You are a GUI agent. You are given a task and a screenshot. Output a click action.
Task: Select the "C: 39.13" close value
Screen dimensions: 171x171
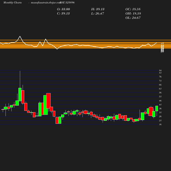[x=63, y=14]
